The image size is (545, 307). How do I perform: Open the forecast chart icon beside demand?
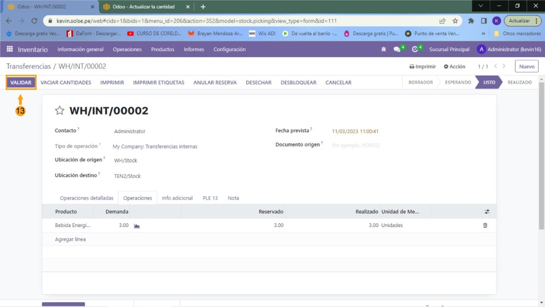point(137,226)
